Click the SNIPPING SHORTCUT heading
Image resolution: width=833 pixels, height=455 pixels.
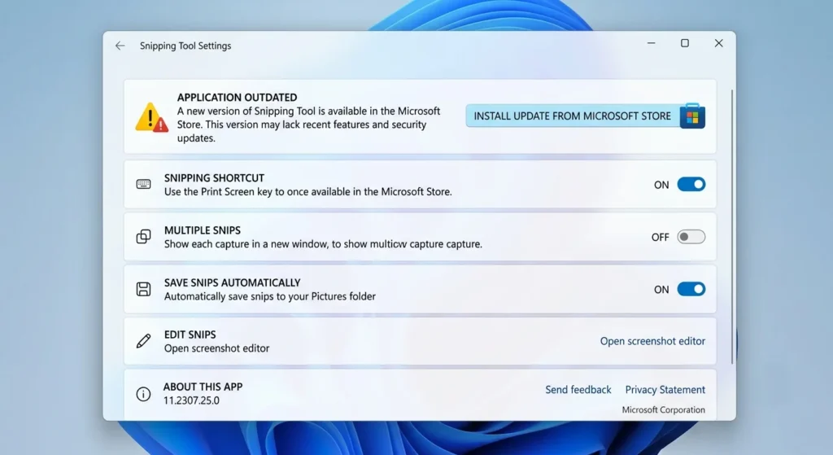(x=214, y=178)
